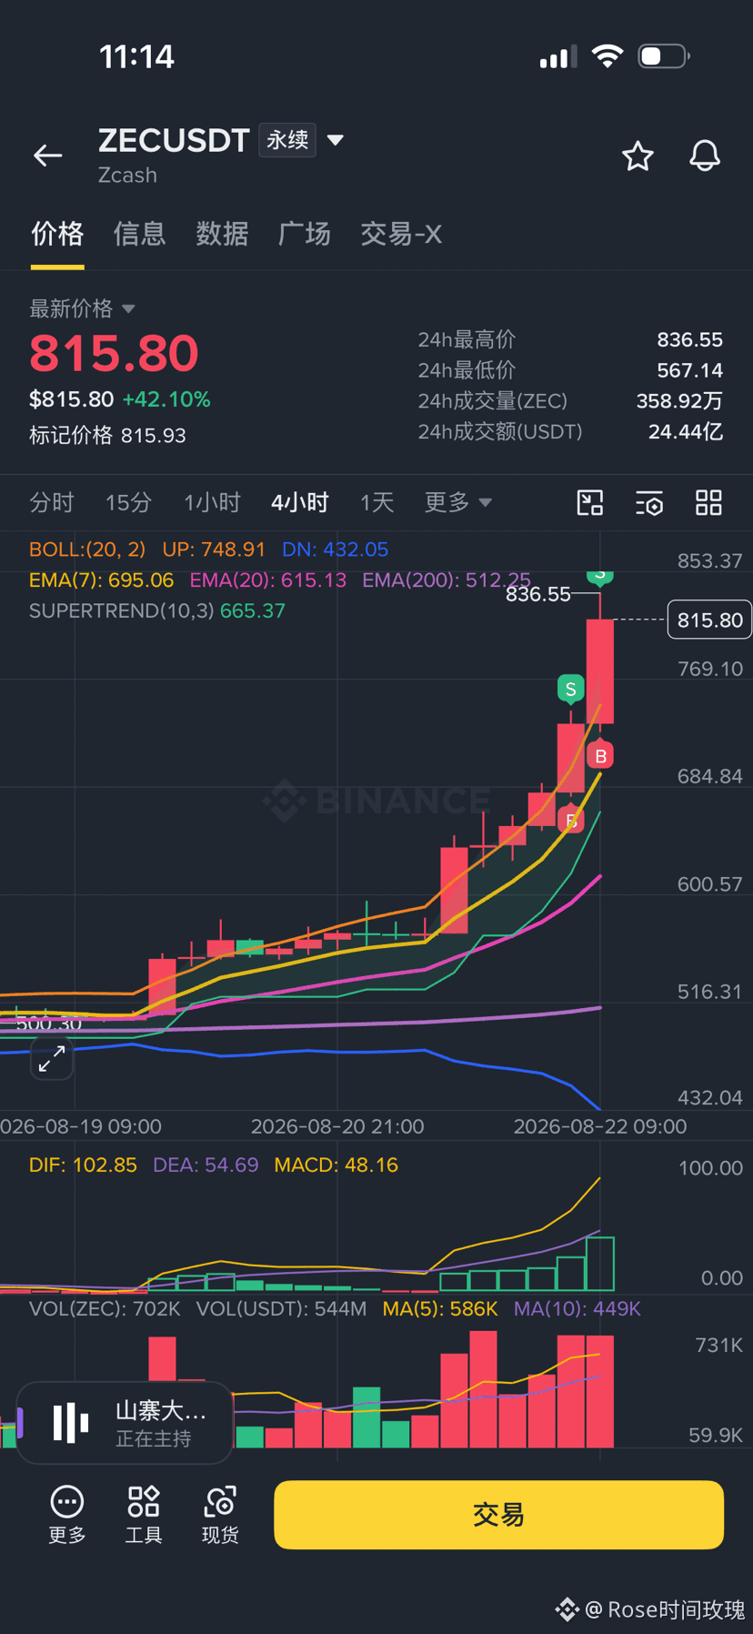The image size is (753, 1634).
Task: Tap the live audio bars icon
Action: click(70, 1422)
